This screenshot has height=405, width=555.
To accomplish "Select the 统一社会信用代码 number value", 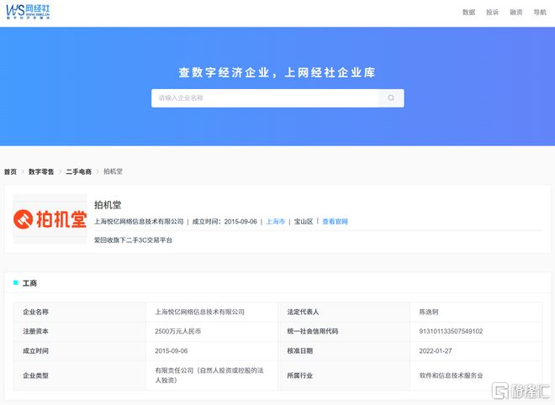I will point(451,331).
